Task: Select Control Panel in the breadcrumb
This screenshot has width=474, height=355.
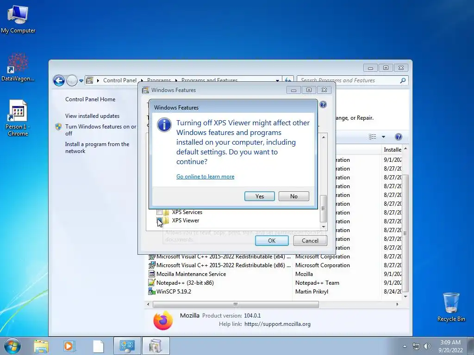Action: pos(120,80)
